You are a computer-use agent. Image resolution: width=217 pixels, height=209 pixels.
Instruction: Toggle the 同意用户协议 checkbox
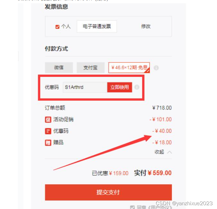(x=133, y=207)
